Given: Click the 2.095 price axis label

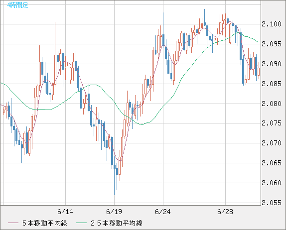Looking at the screenshot, I should 272,44.
